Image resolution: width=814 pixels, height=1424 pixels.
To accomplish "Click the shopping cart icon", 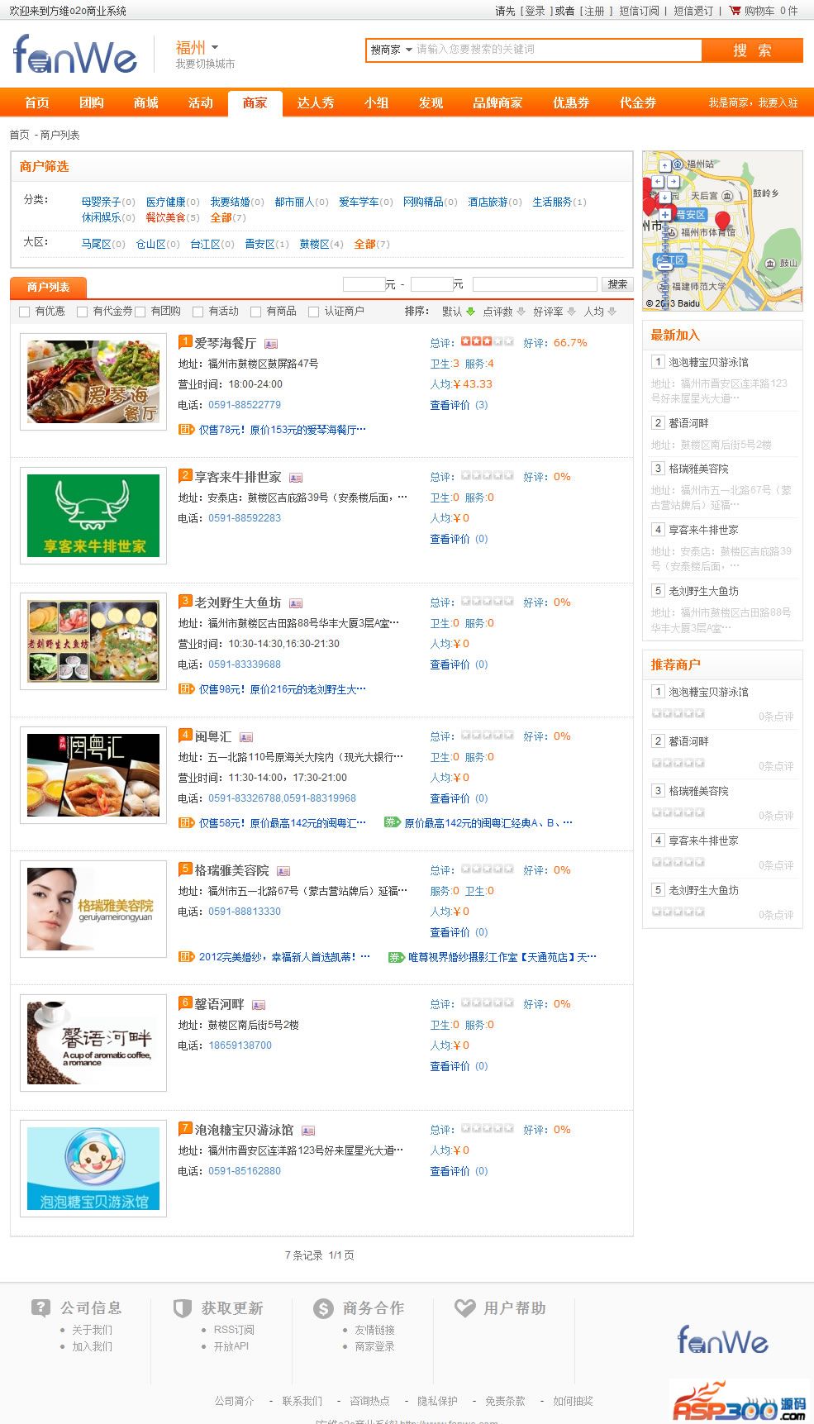I will 735,11.
